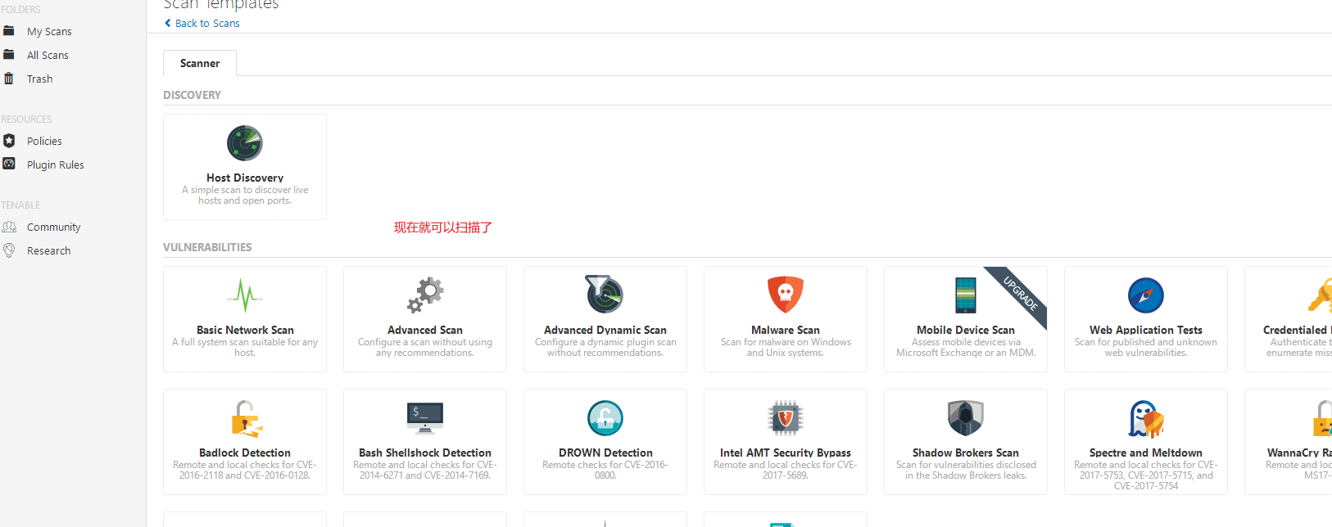The width and height of the screenshot is (1332, 527).
Task: Click the Shadow Brokers hooded shield icon
Action: click(x=966, y=418)
